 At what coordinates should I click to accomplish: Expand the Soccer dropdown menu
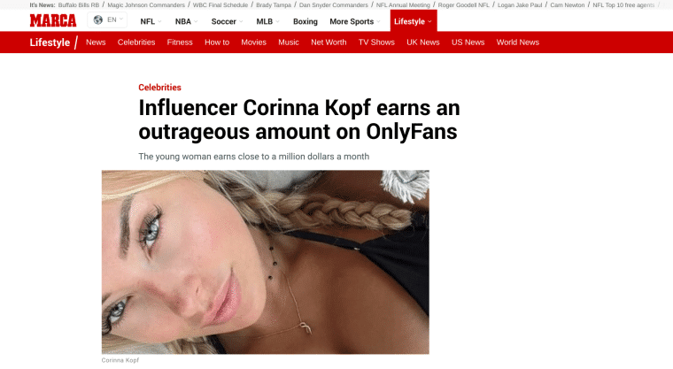pyautogui.click(x=227, y=21)
